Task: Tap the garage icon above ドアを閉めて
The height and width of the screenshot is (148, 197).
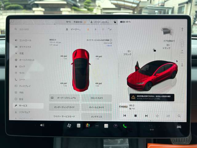Action: click(x=167, y=31)
